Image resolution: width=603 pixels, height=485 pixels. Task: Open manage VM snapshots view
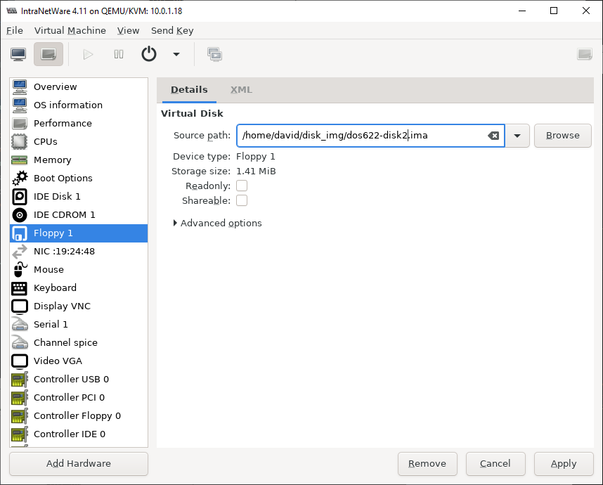tap(214, 54)
